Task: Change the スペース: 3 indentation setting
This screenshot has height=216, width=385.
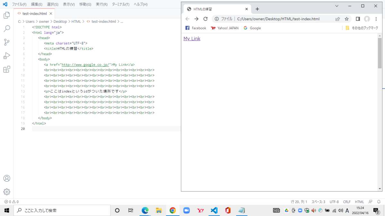Action: 318,202
